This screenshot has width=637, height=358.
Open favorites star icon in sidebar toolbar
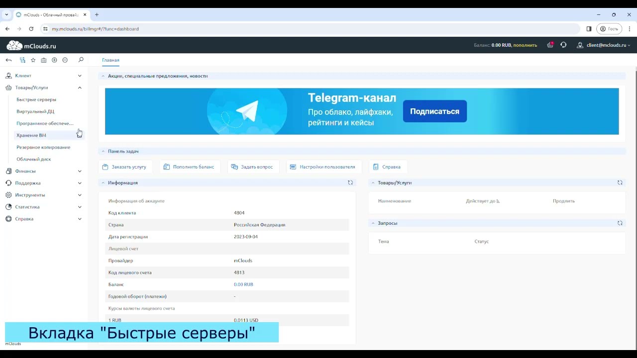pyautogui.click(x=33, y=60)
